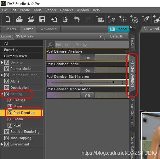This screenshot has height=159, width=160.
Task: Decrease Start Iteration with the minus button
Action: click(49, 82)
